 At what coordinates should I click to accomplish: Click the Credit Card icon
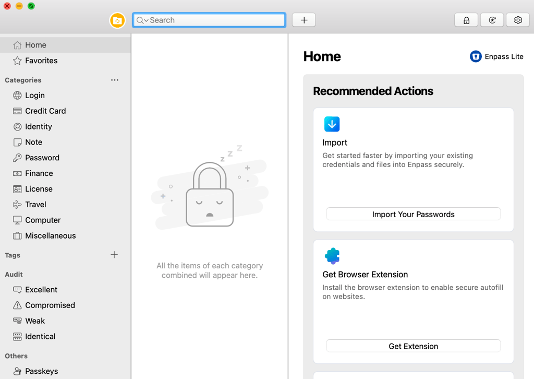[17, 111]
